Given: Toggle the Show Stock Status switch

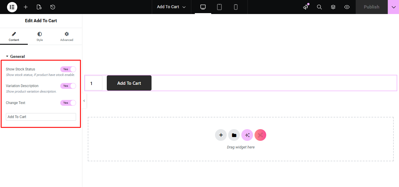Looking at the screenshot, I should click(x=68, y=69).
